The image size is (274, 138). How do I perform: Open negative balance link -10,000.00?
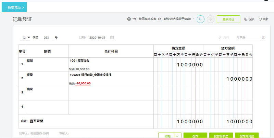pos(83,83)
